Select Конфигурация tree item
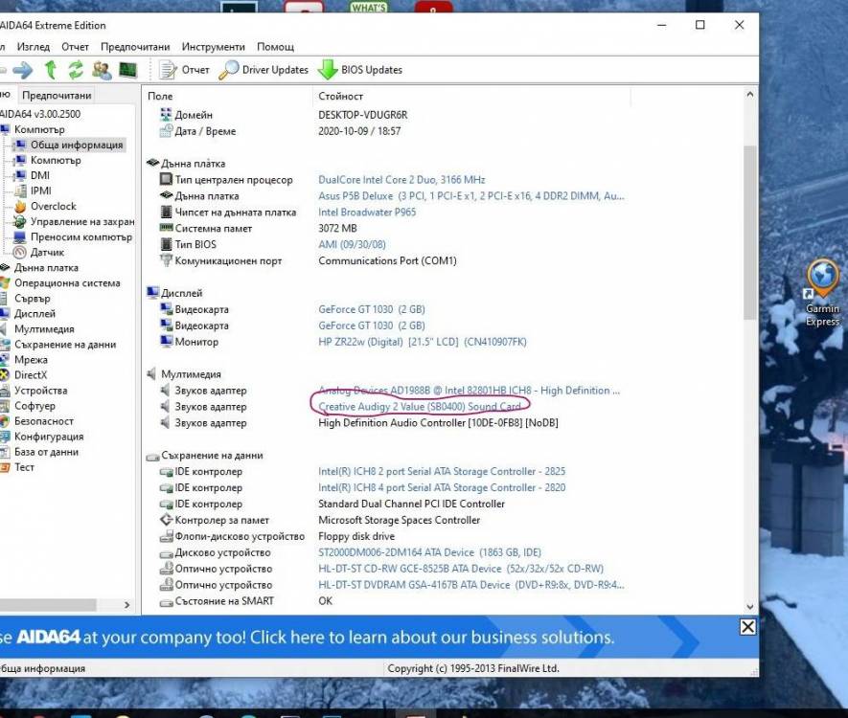 (x=49, y=437)
